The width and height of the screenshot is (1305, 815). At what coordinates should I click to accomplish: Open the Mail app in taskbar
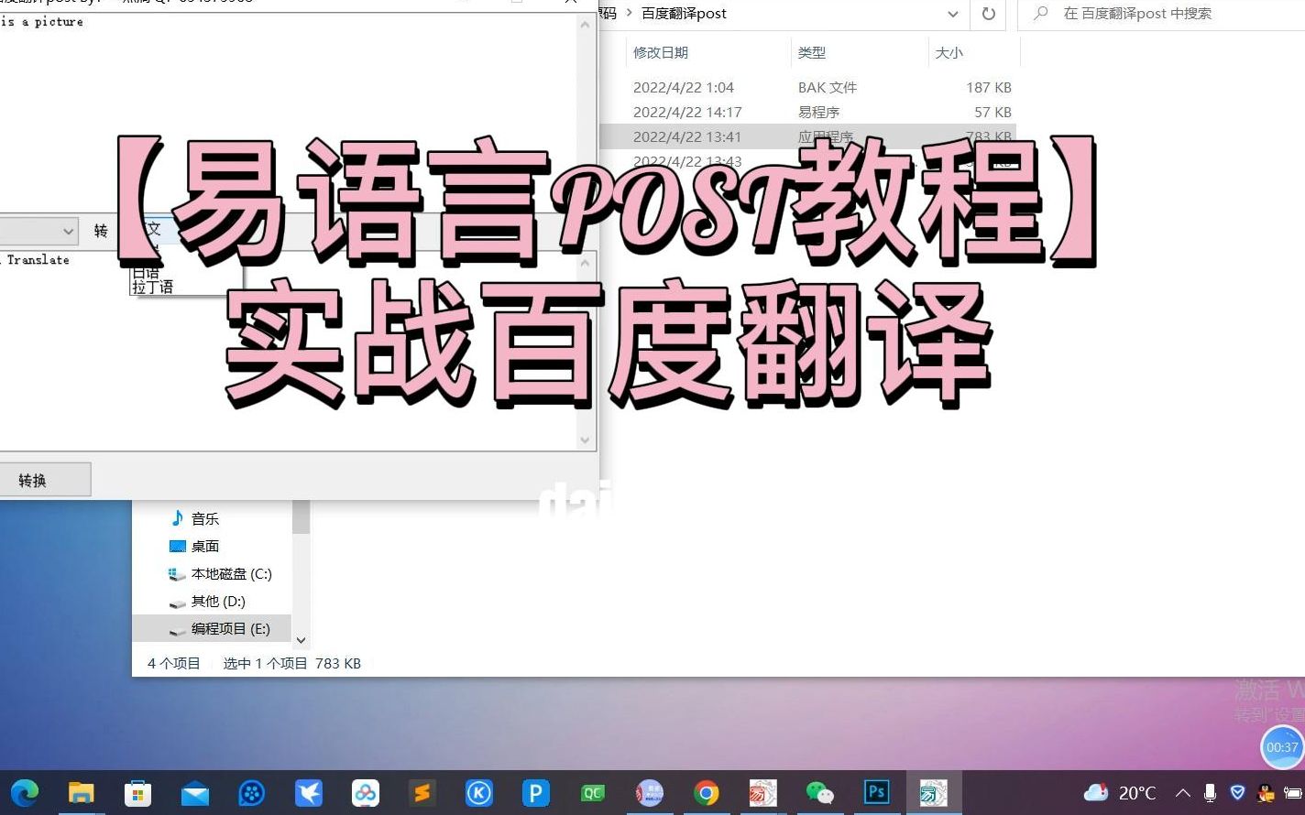195,793
